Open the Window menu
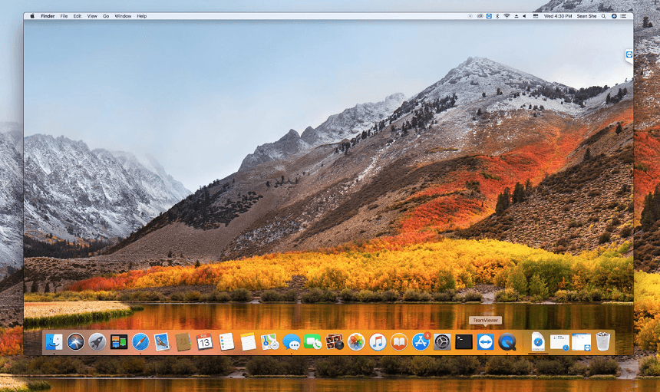The width and height of the screenshot is (660, 392). pos(123,16)
